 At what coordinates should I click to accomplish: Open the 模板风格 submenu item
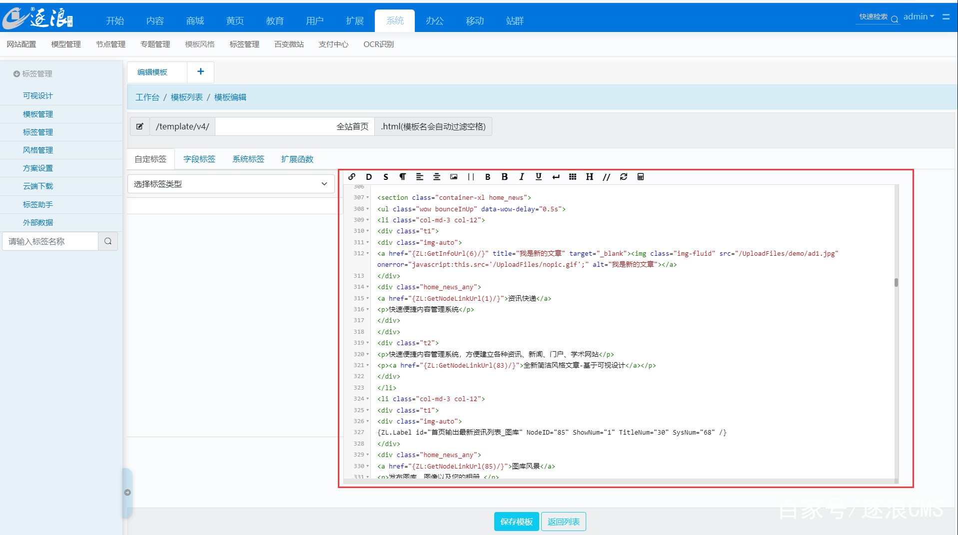(x=200, y=44)
